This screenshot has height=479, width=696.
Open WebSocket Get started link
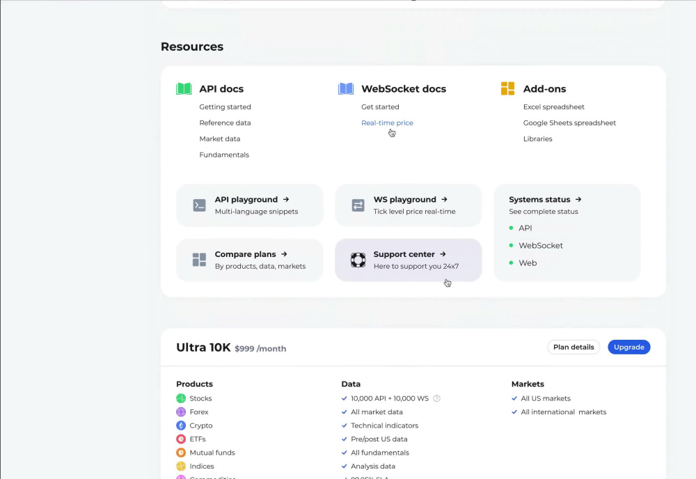click(x=381, y=107)
